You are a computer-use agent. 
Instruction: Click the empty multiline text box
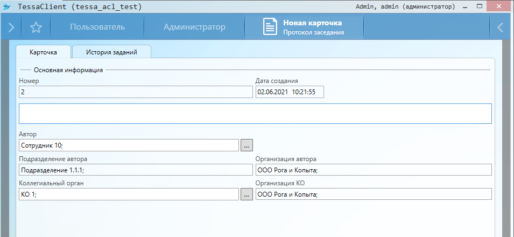[x=255, y=114]
